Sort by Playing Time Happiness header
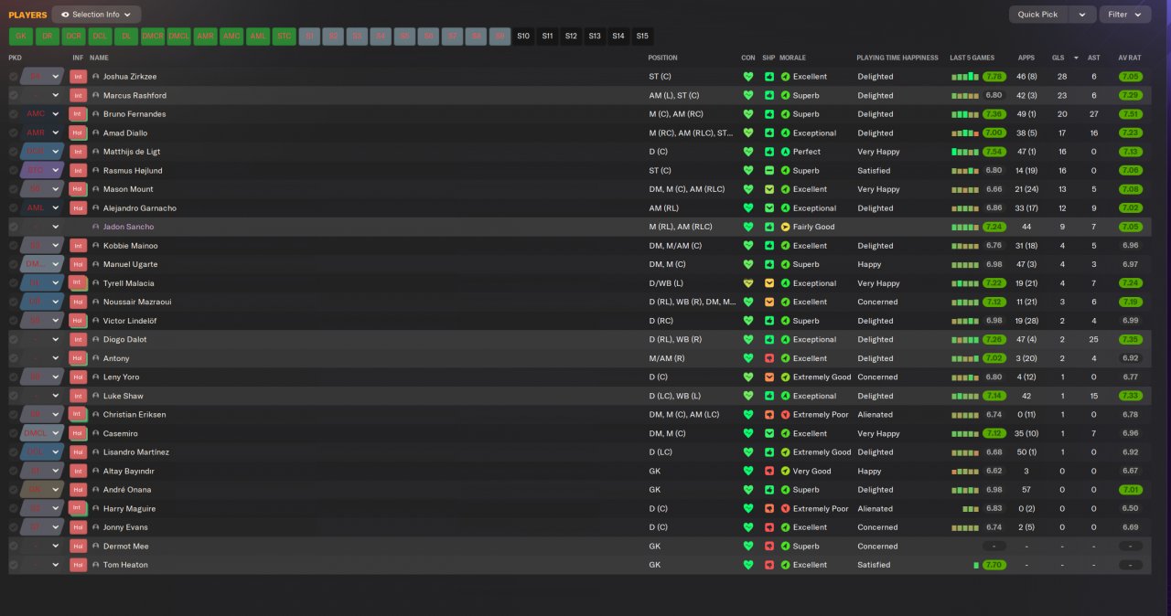 click(897, 58)
